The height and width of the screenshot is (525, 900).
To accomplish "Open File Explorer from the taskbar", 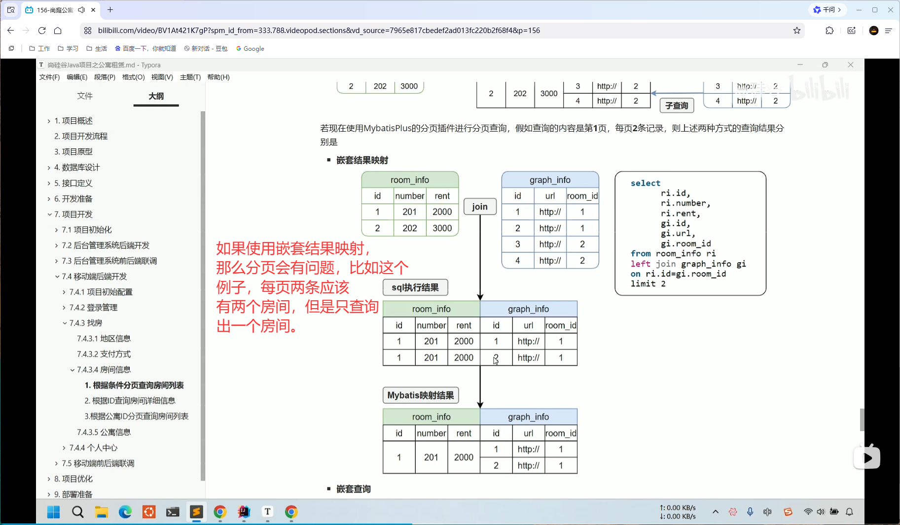I will point(101,512).
